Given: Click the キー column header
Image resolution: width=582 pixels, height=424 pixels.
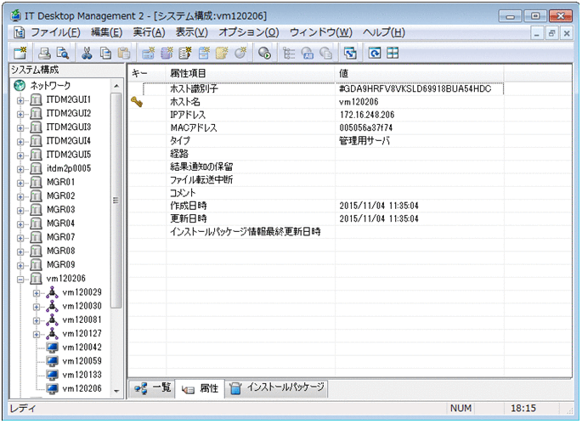Looking at the screenshot, I should 147,73.
